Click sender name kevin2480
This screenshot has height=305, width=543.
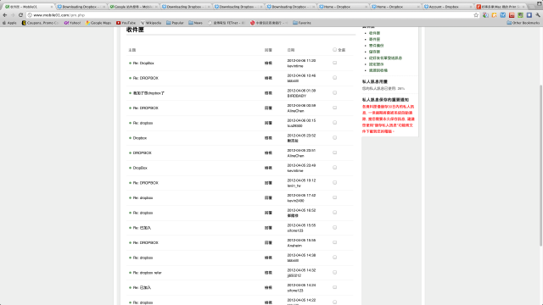point(295,201)
